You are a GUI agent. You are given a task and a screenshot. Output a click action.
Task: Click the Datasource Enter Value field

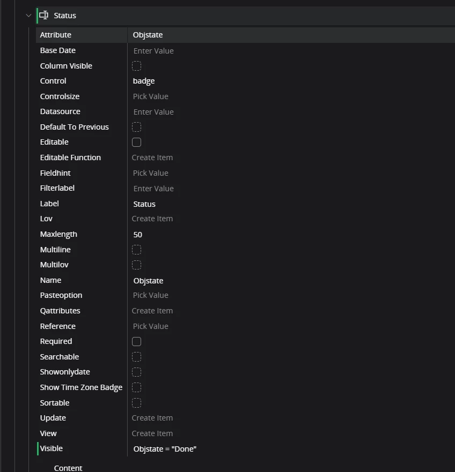click(153, 112)
